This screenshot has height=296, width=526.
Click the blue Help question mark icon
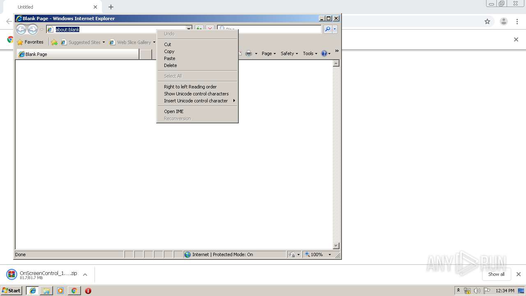point(324,53)
